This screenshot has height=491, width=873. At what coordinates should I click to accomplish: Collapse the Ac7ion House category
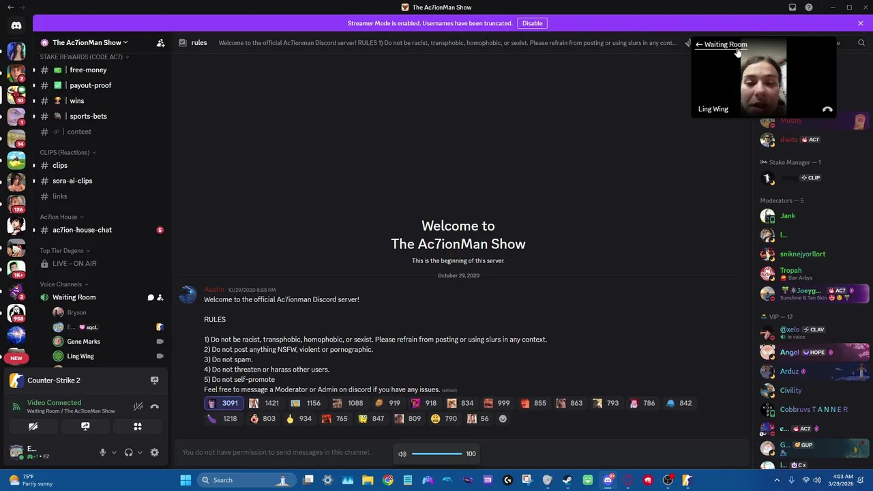(x=61, y=217)
